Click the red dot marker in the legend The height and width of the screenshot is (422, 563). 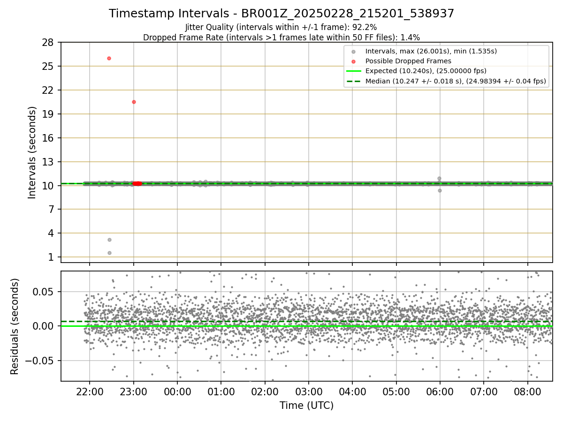point(354,61)
